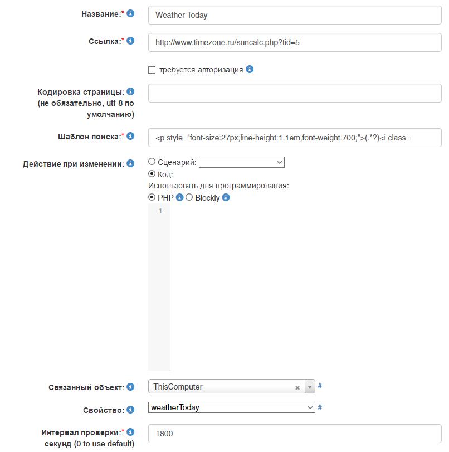Select the Код radio button

152,174
